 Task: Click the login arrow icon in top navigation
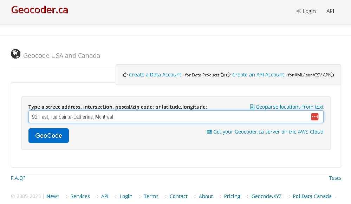(x=299, y=11)
